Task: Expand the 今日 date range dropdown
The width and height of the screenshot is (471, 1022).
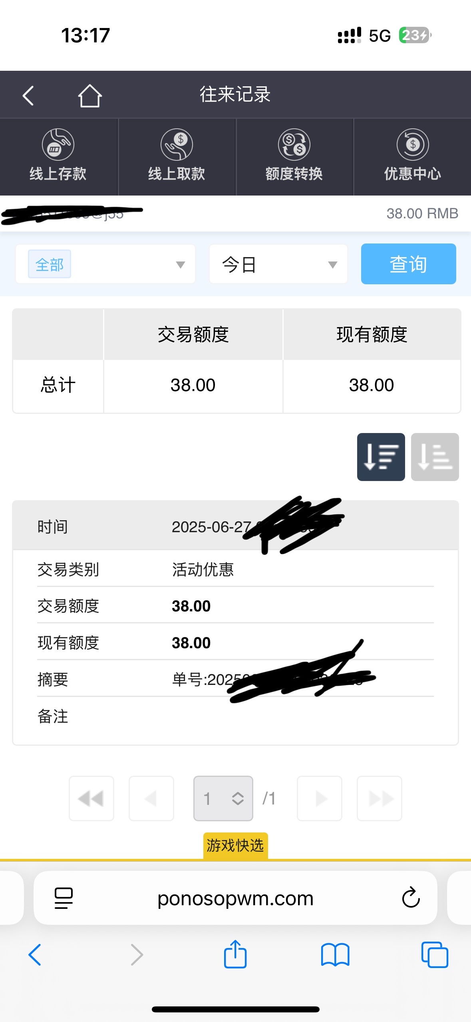Action: click(x=278, y=264)
